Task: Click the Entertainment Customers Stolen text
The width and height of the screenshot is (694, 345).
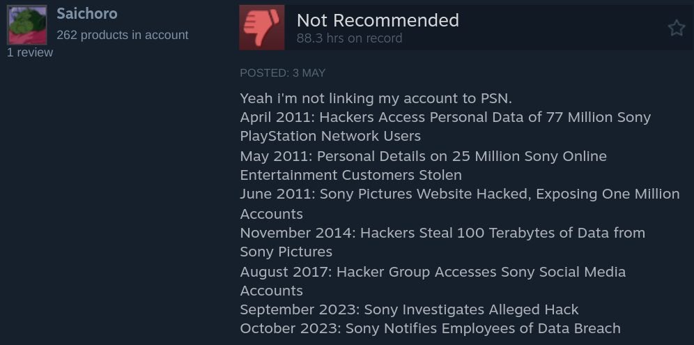Action: [x=350, y=175]
